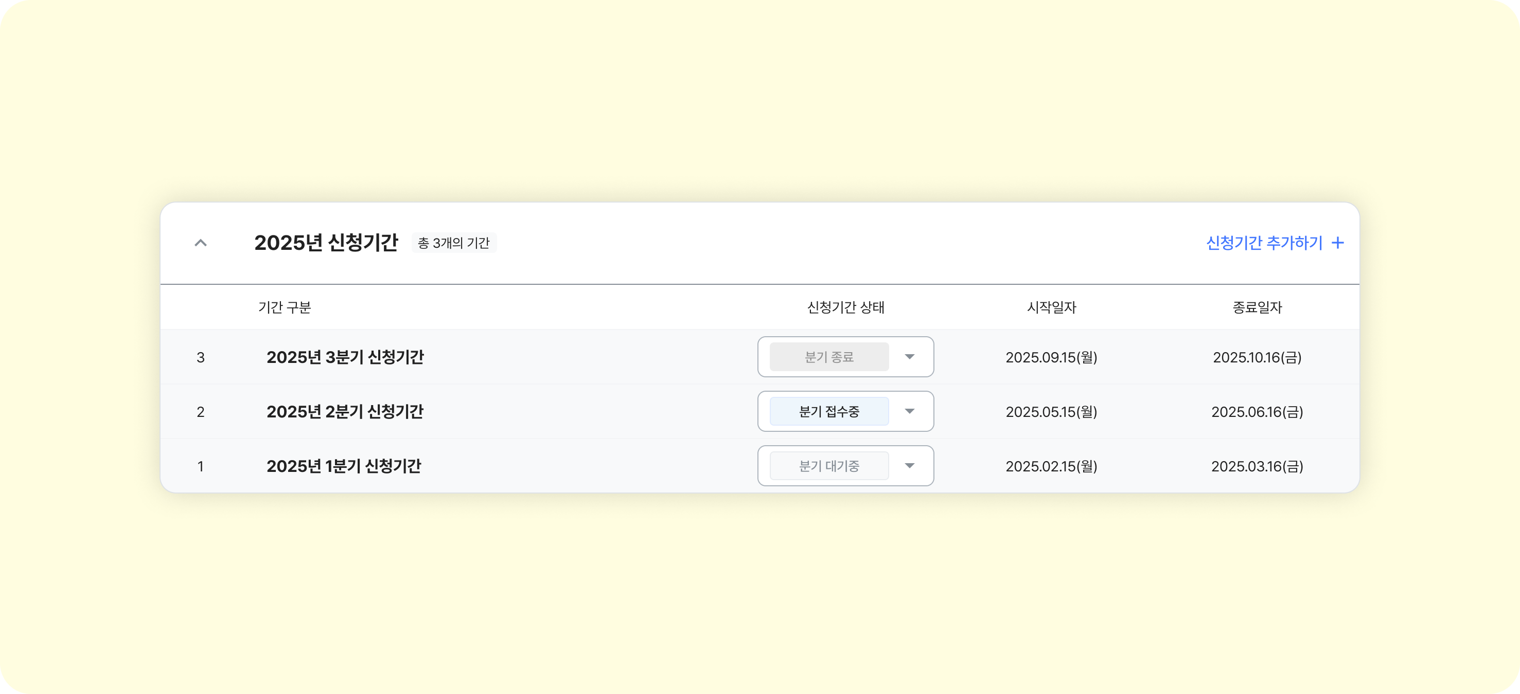1520x694 pixels.
Task: Click end date 2025.06.16(금)
Action: 1257,412
